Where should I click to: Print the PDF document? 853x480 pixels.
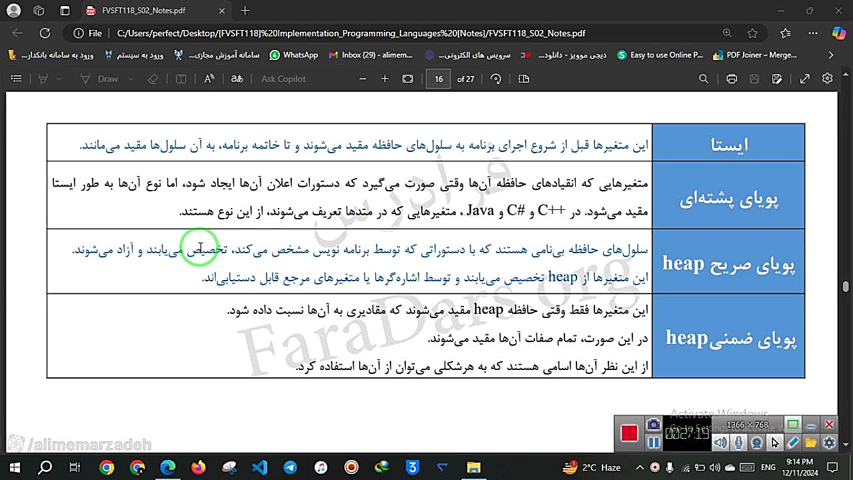click(732, 79)
